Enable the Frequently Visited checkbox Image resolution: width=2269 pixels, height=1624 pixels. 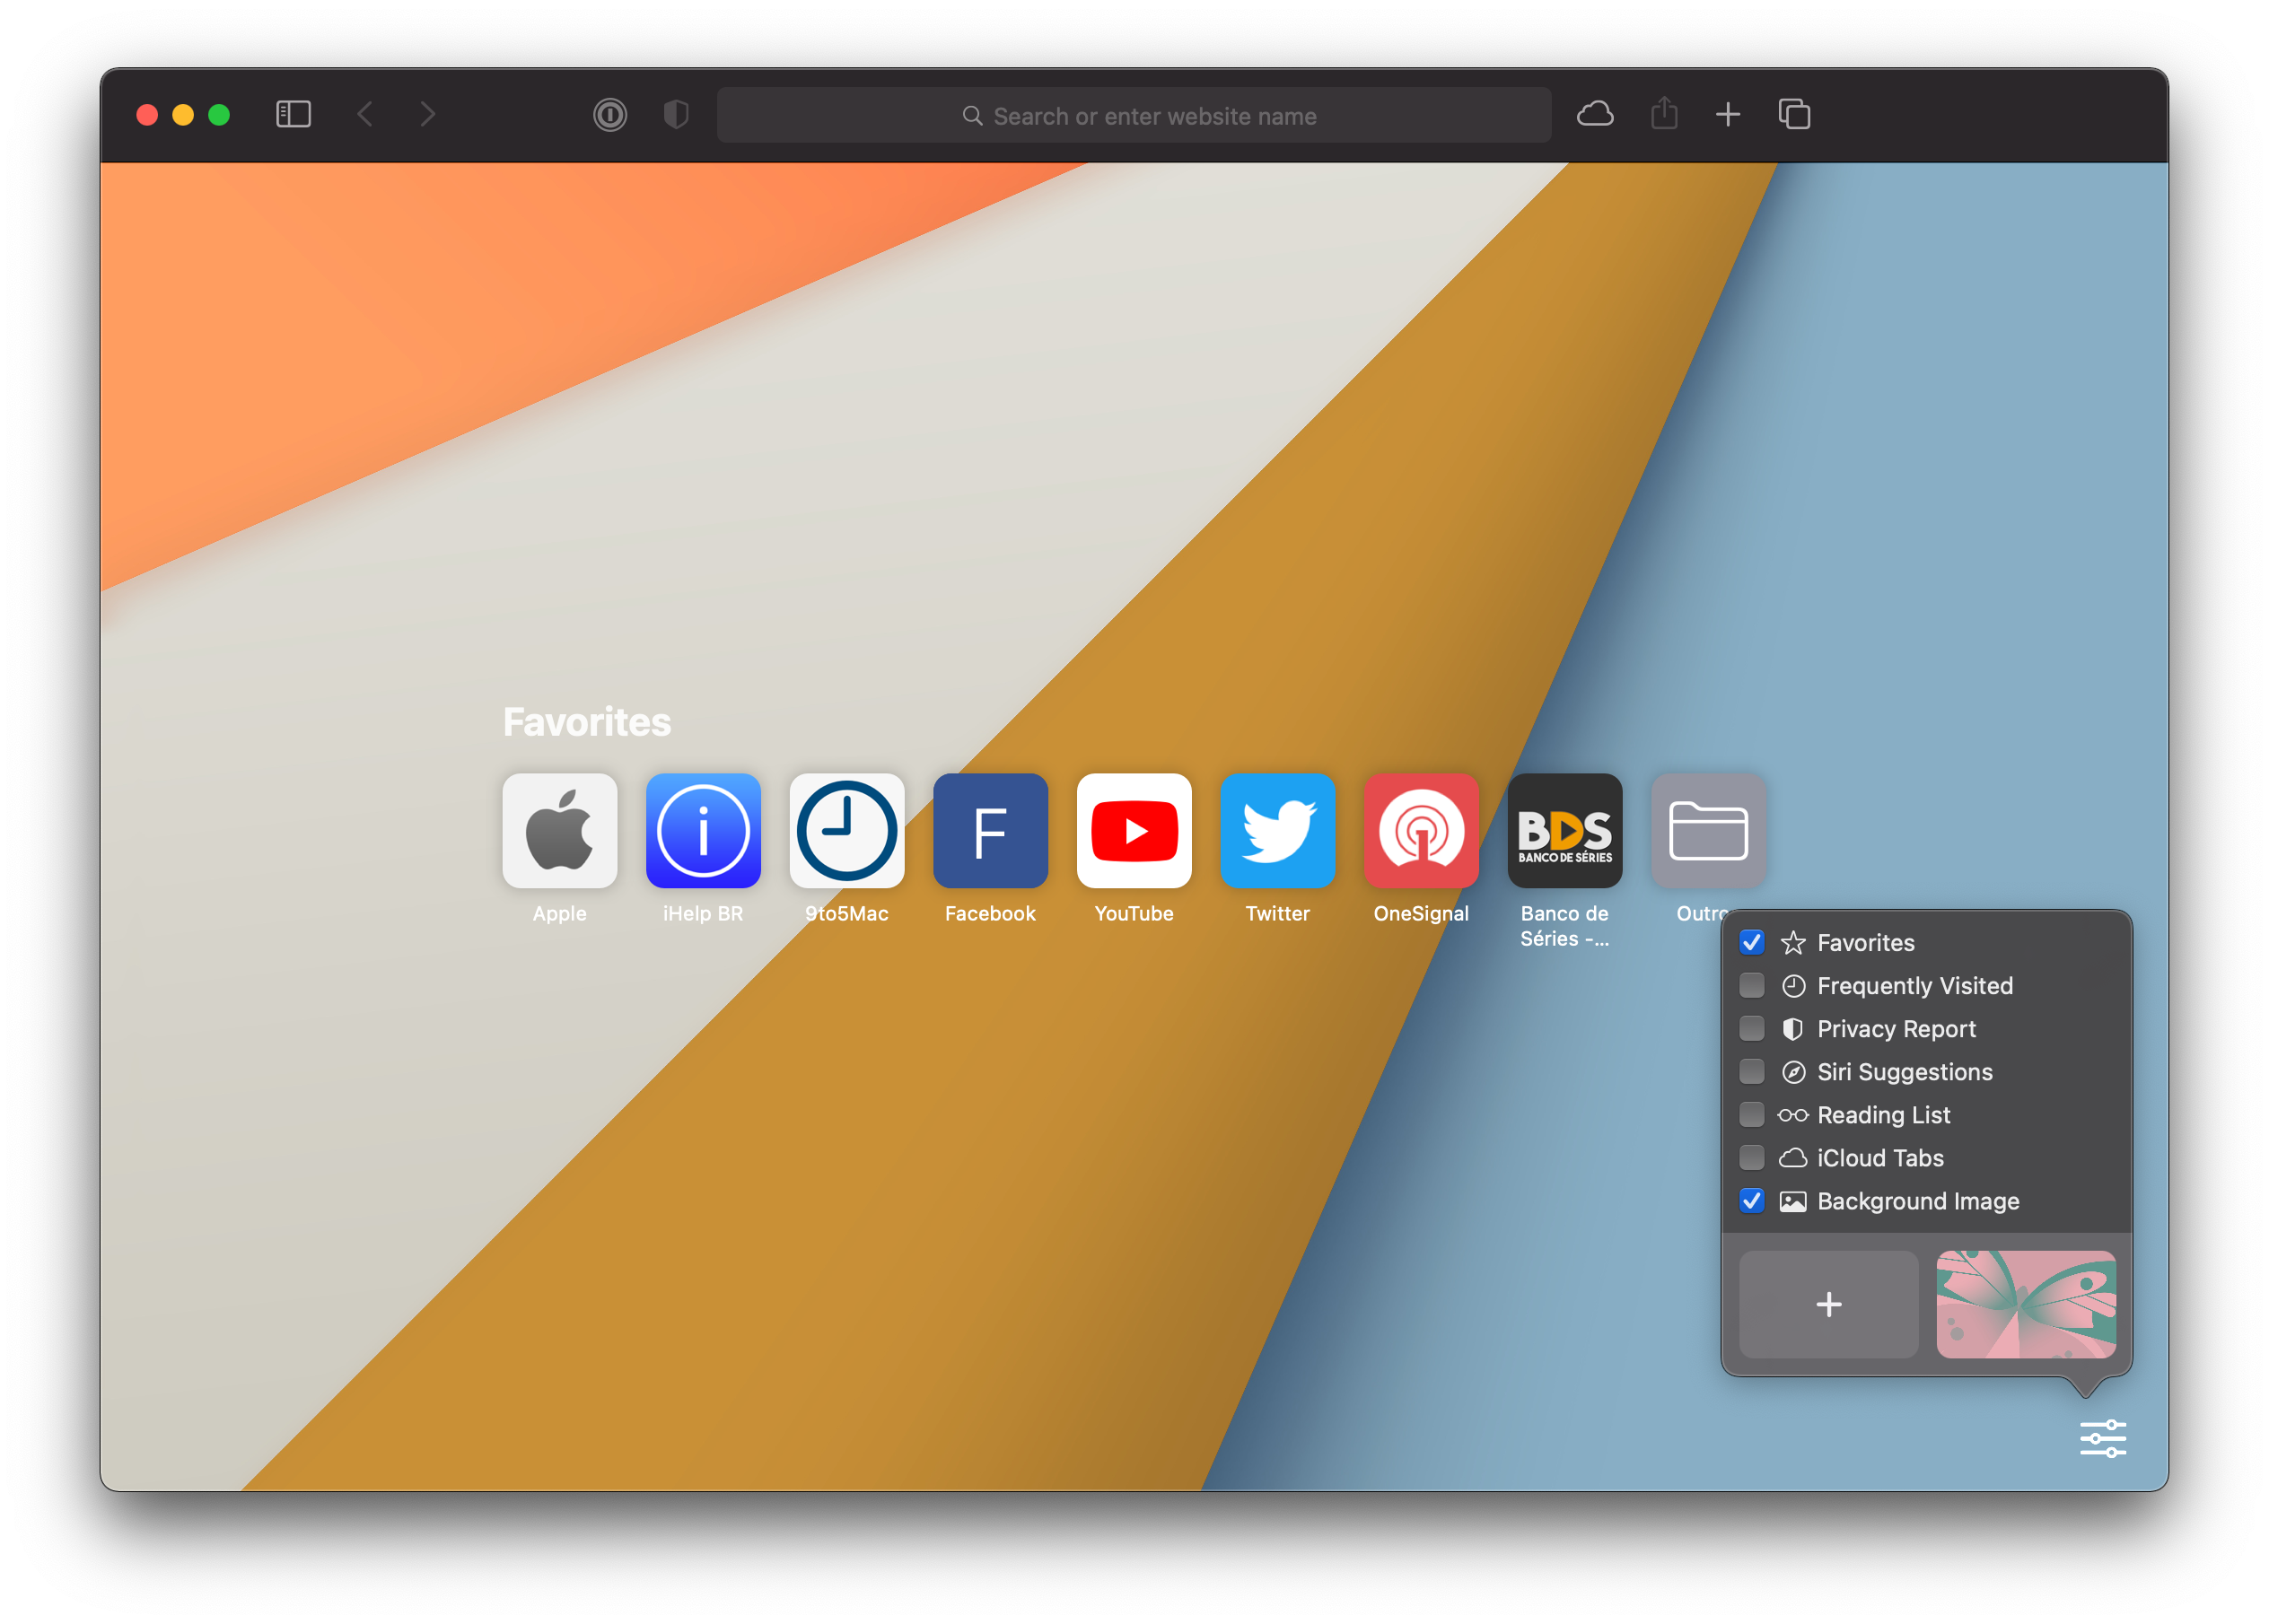coord(1752,984)
